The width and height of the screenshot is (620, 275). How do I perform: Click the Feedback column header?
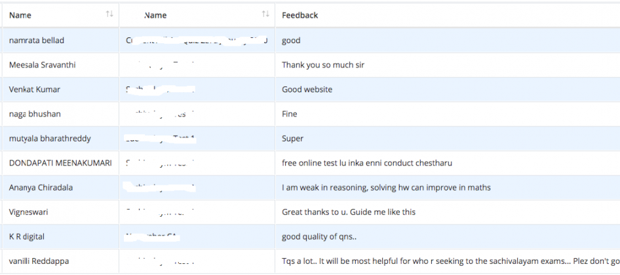[x=300, y=16]
